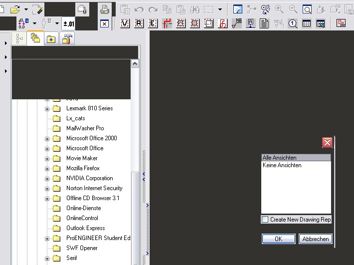The height and width of the screenshot is (265, 354).
Task: Click the tag with attachment icon
Action: (x=82, y=9)
